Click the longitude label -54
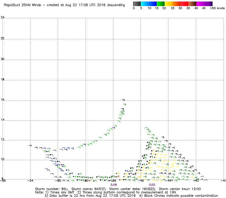 (x=30, y=181)
